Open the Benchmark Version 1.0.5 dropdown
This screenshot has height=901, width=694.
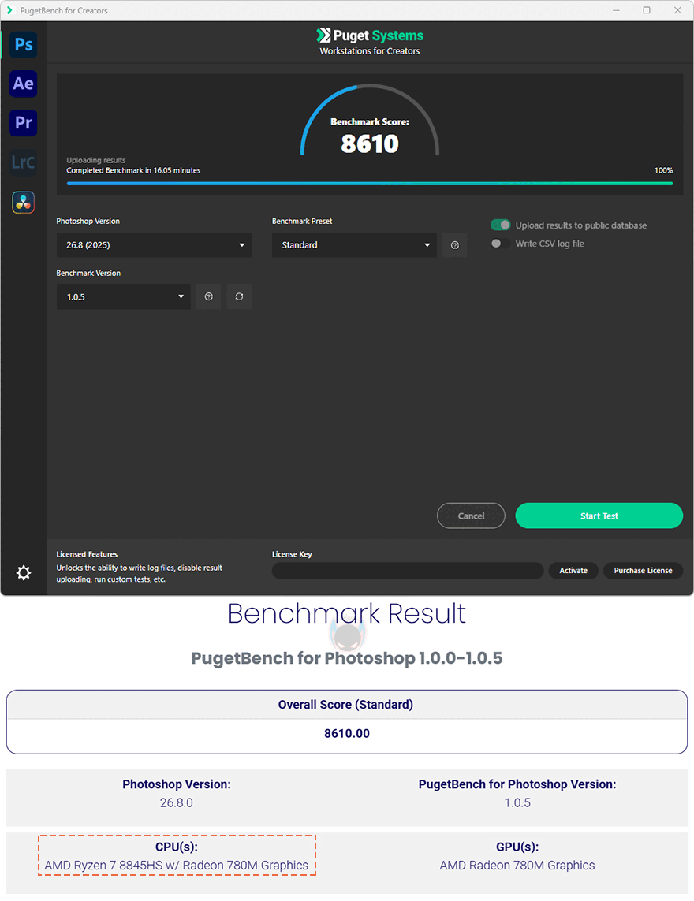(124, 296)
